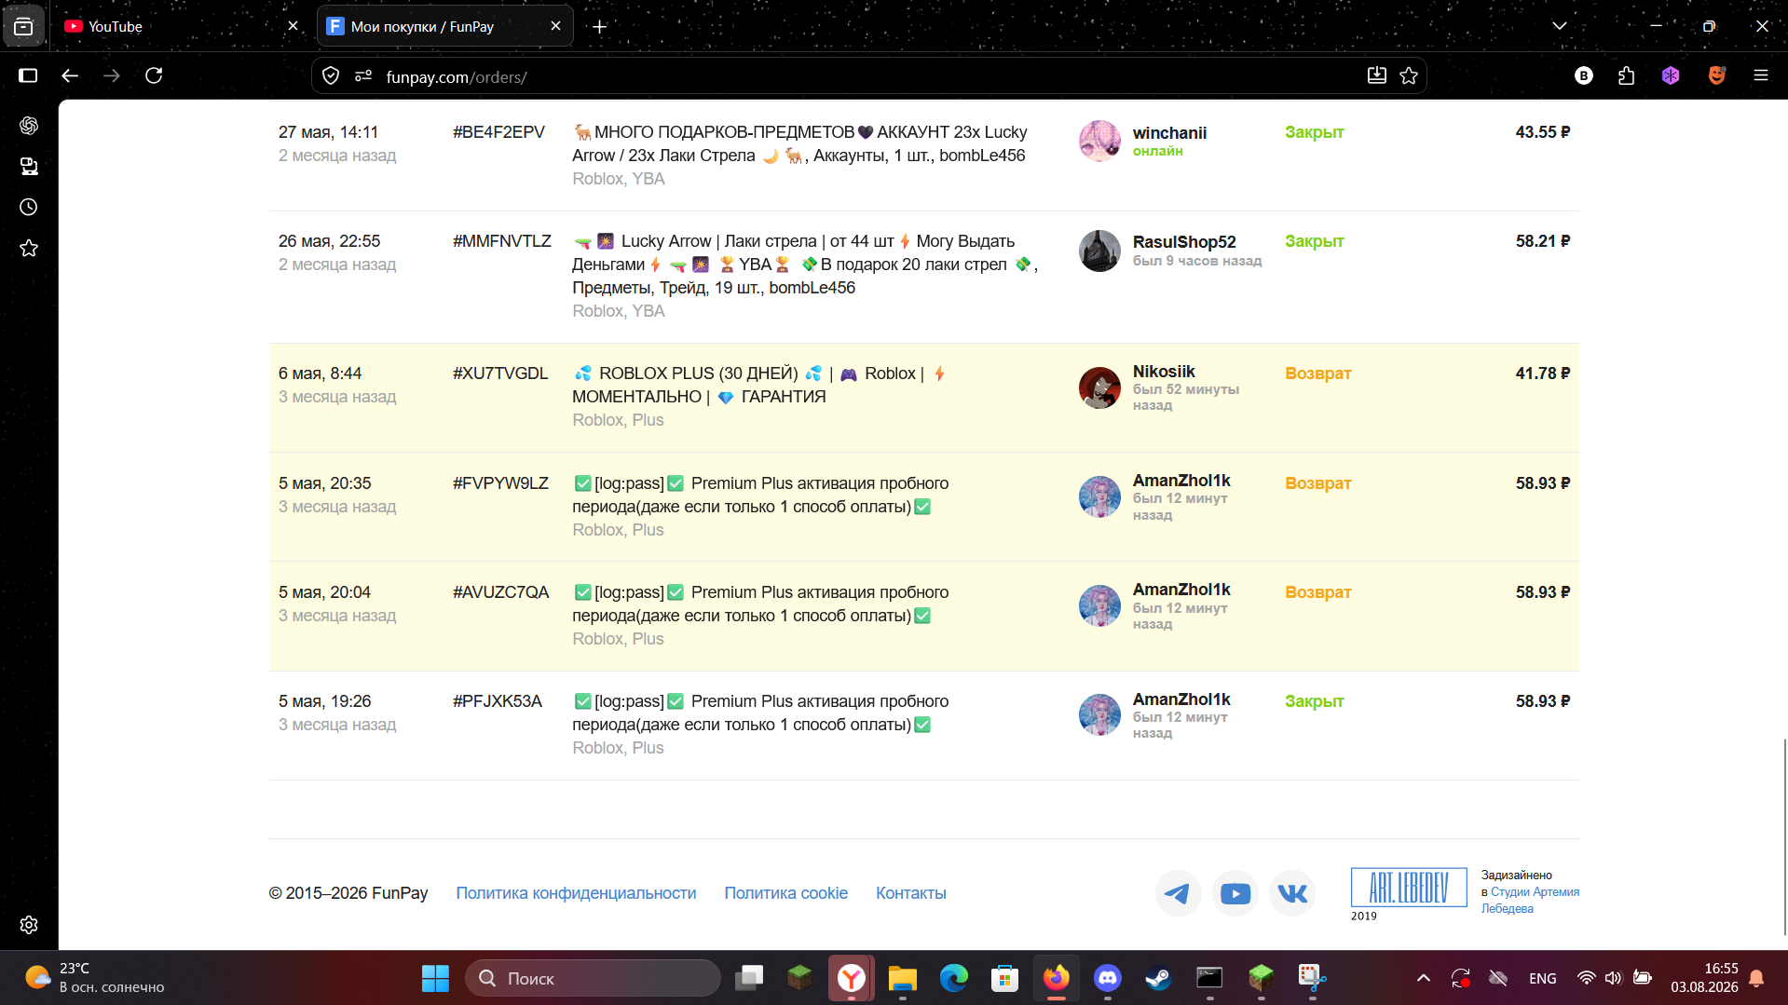Open FunPay YouTube channel icon in footer
The height and width of the screenshot is (1005, 1788).
[x=1235, y=893]
